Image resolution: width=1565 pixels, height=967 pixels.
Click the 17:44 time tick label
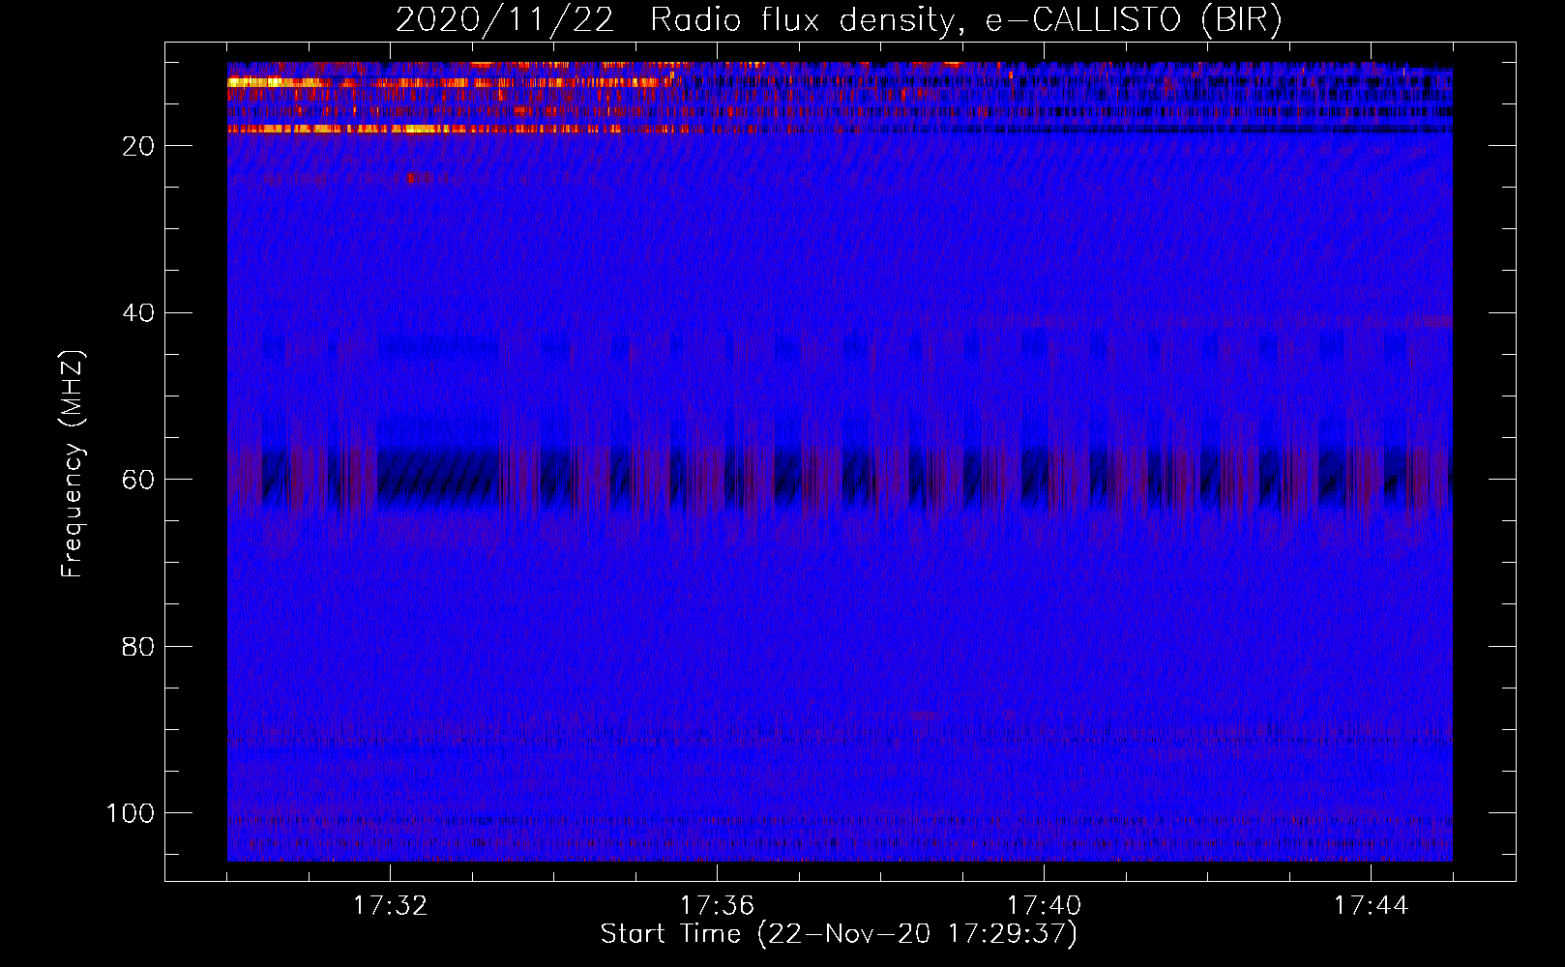click(x=1371, y=906)
